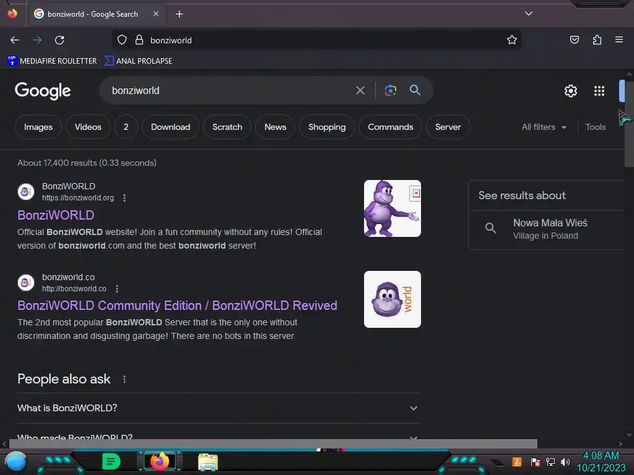Select the Download filter chip

click(171, 127)
